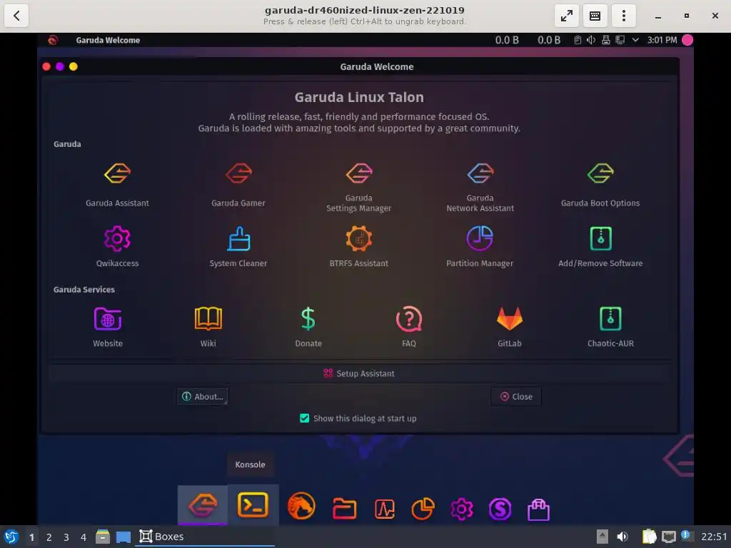
Task: Open the pie-chart partition dock icon
Action: tap(423, 508)
